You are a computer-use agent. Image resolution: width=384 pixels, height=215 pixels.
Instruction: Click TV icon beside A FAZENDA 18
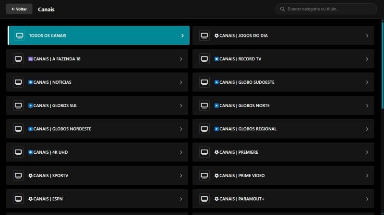coord(18,59)
